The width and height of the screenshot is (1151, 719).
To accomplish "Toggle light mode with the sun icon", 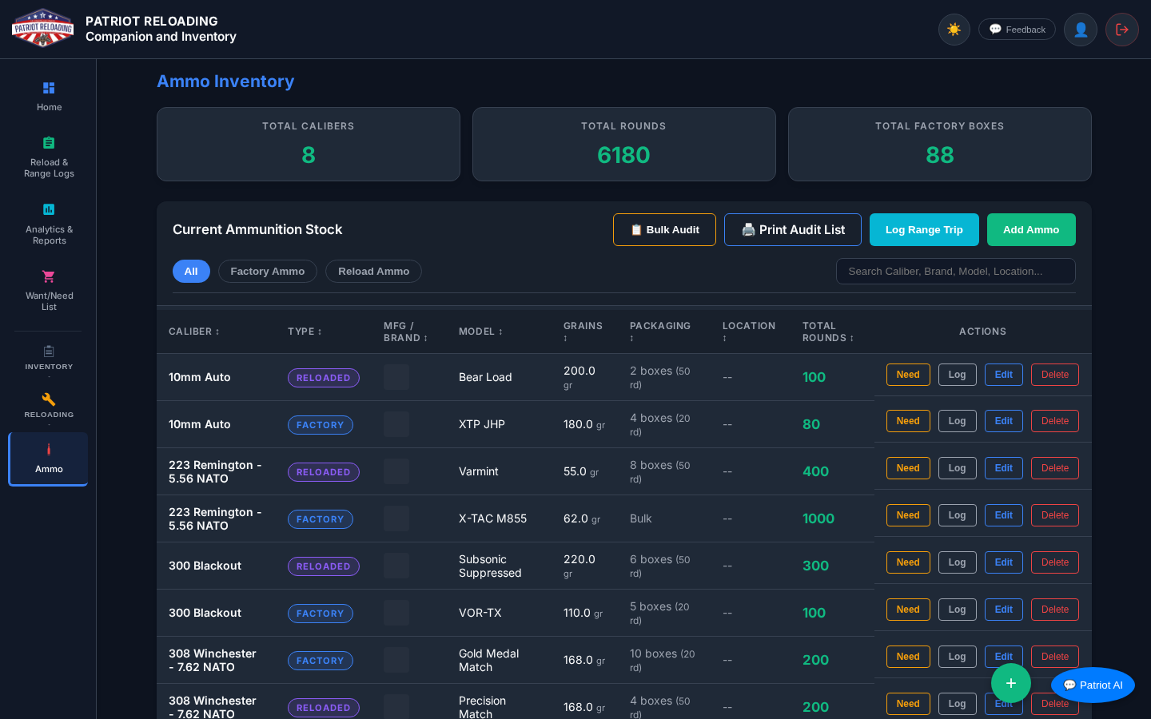I will [954, 30].
